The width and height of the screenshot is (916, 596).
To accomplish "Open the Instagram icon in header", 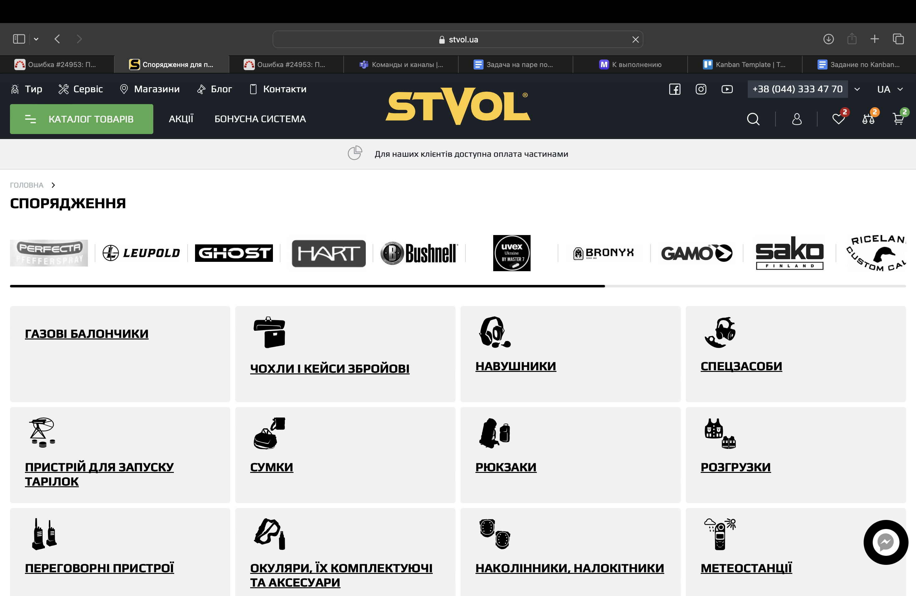I will (700, 89).
